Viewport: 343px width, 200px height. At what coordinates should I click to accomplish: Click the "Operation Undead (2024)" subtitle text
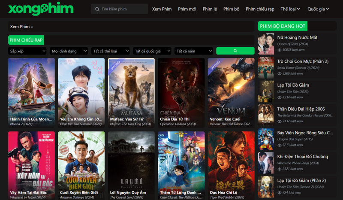tap(178, 124)
